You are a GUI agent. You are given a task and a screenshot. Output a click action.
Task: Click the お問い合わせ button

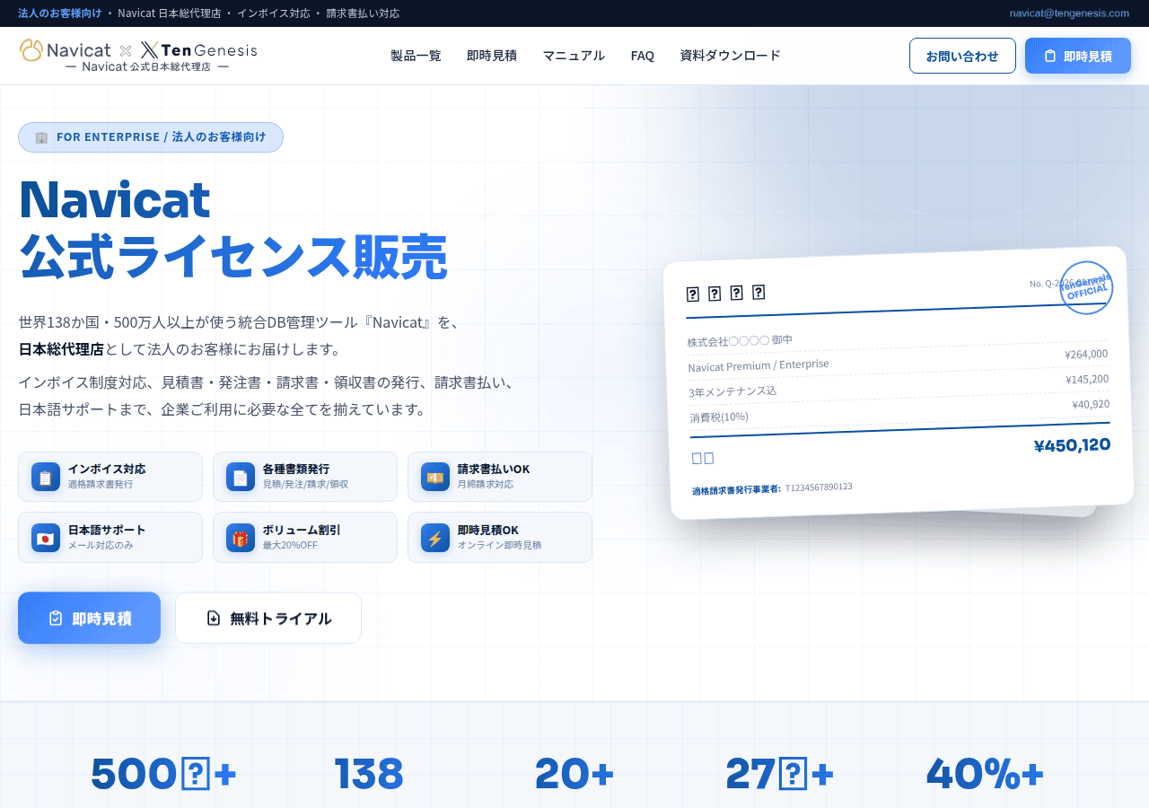click(962, 56)
